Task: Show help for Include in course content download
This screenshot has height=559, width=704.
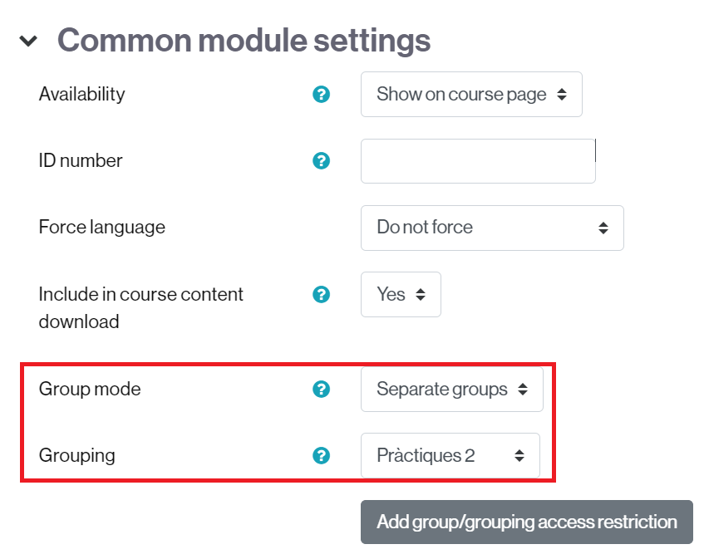Action: click(321, 294)
